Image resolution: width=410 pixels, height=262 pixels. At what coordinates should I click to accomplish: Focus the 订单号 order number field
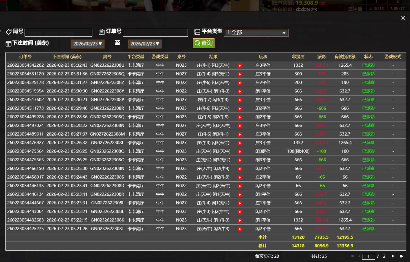click(155, 33)
